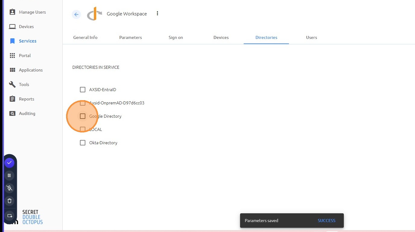Open Portal from the sidebar
The height and width of the screenshot is (232, 415).
click(25, 56)
